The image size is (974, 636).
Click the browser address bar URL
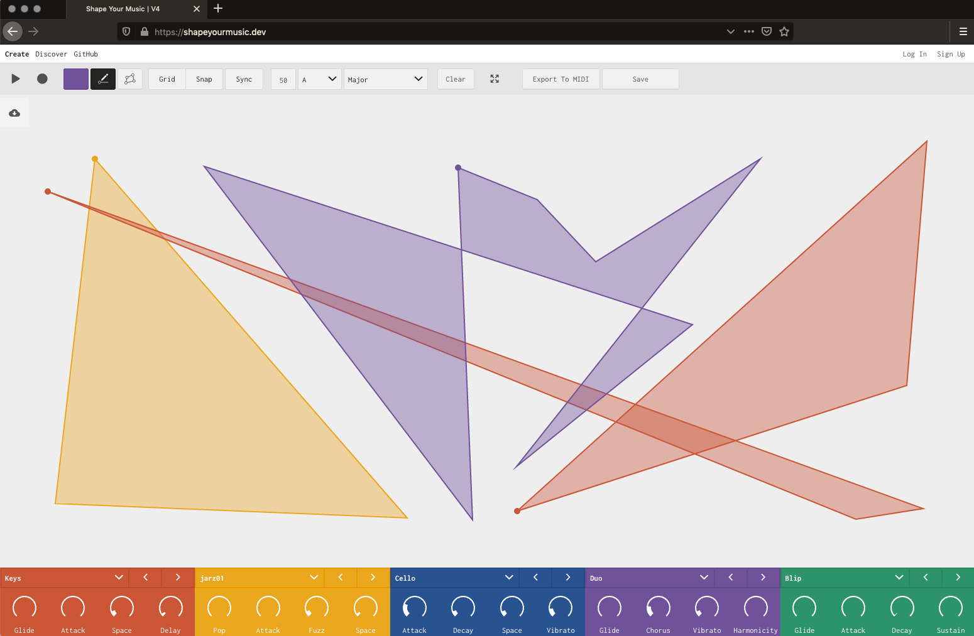pos(210,32)
